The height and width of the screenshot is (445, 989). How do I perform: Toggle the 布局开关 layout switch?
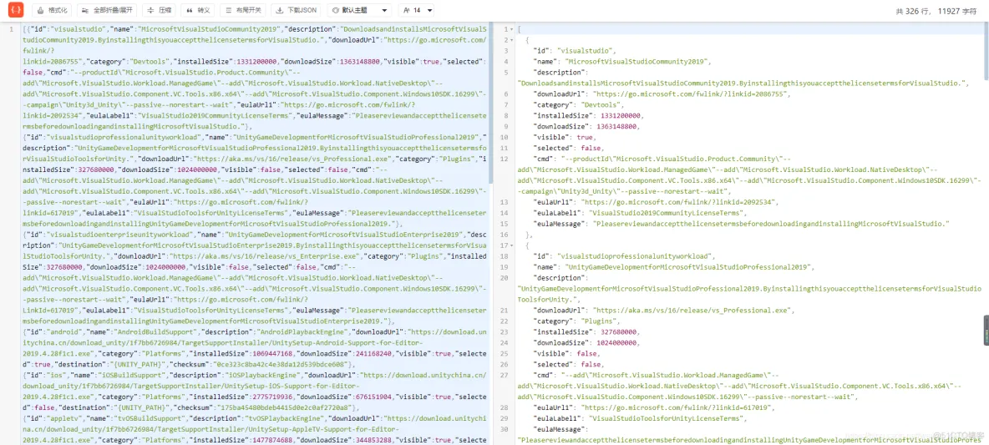click(243, 11)
